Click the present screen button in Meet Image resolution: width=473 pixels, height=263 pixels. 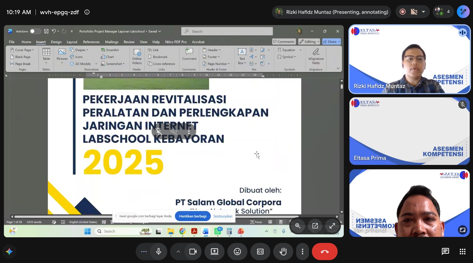tap(214, 251)
